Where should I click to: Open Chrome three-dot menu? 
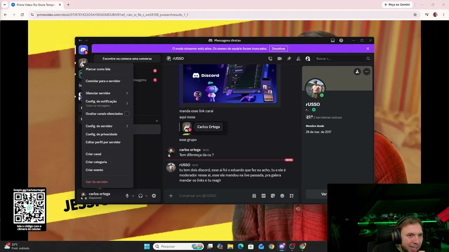(444, 15)
